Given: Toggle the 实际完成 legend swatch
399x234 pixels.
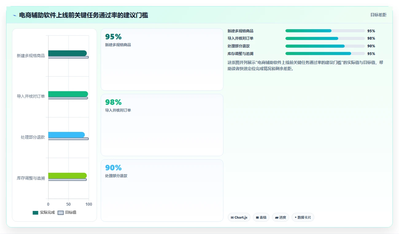Looking at the screenshot, I should click(x=36, y=212).
